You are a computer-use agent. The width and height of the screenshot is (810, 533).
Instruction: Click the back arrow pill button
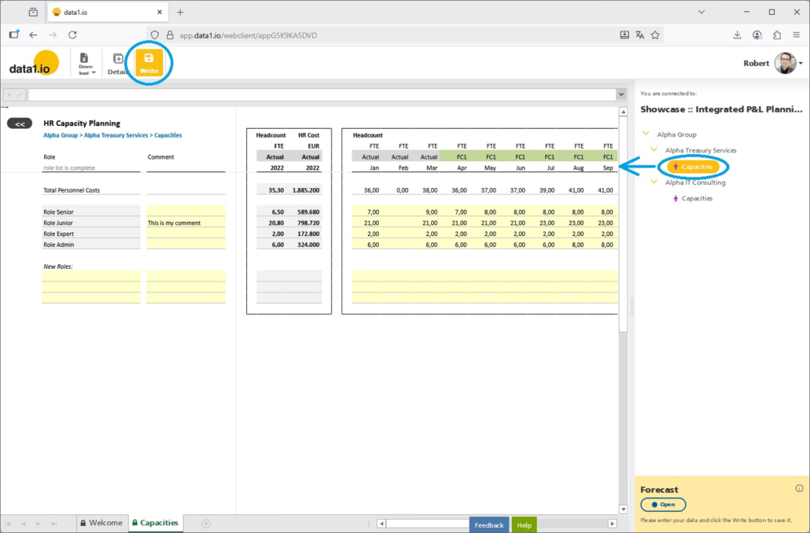(20, 123)
